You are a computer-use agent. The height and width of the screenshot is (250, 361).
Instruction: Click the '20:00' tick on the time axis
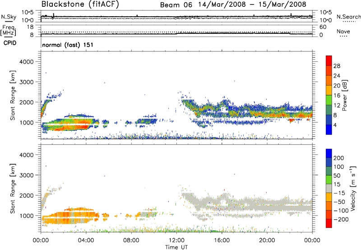[x=267, y=241]
